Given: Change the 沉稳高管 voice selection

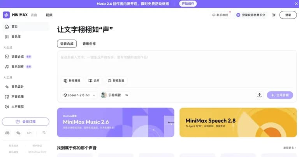Looking at the screenshot, I should coord(115,95).
